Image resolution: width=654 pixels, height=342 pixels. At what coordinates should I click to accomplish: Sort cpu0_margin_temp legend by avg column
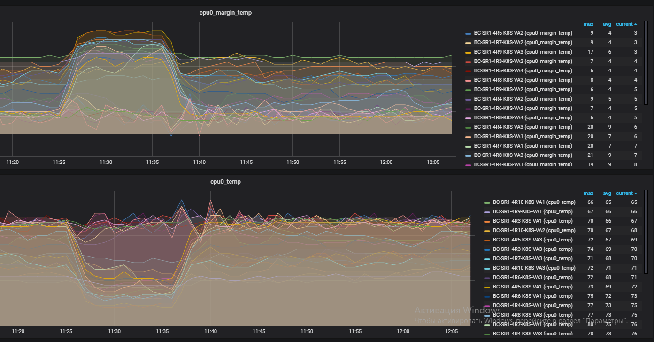coord(607,24)
